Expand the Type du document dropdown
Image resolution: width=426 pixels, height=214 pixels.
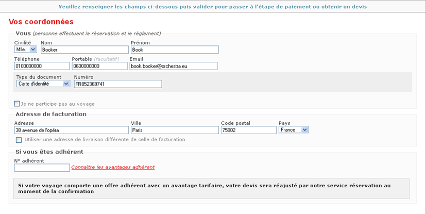click(x=43, y=84)
